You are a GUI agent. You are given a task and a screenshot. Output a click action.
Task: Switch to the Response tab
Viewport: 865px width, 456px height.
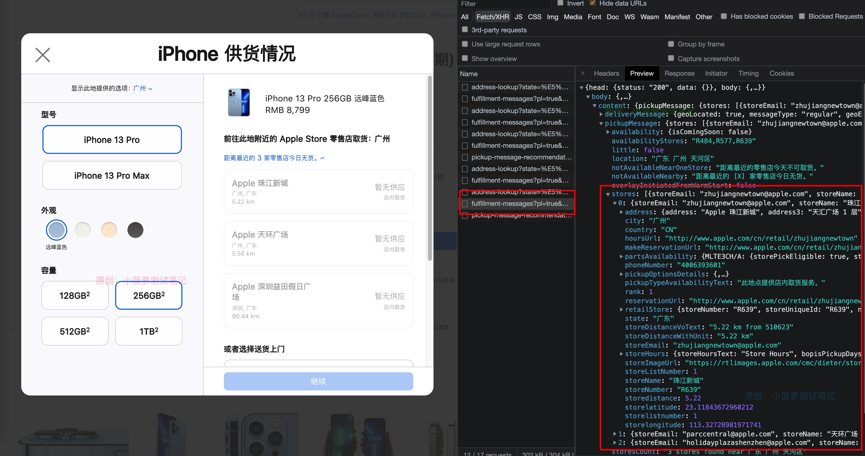tap(679, 73)
